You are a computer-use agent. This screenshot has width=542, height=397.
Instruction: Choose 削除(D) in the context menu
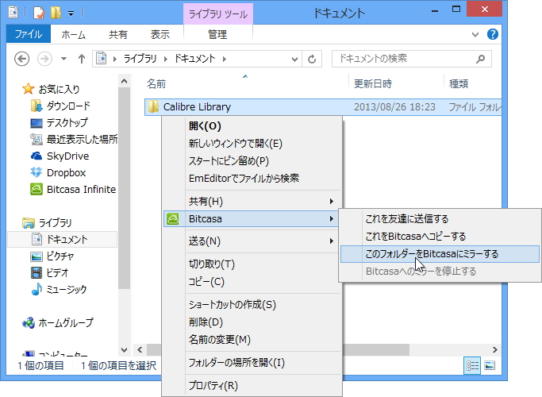(252, 322)
